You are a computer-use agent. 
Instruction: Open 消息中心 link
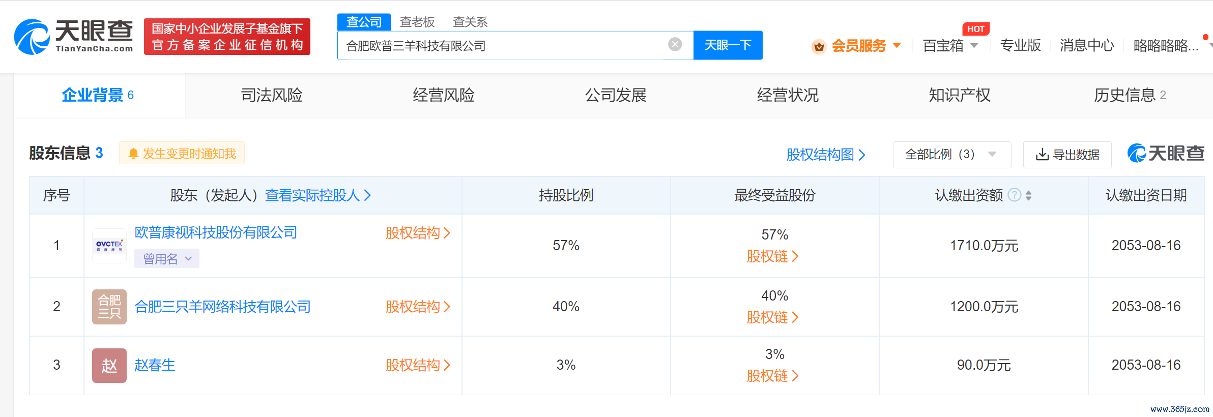(1087, 46)
